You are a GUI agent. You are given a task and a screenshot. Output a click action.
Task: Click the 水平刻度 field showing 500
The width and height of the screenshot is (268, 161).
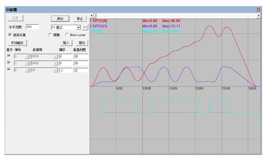(32, 27)
